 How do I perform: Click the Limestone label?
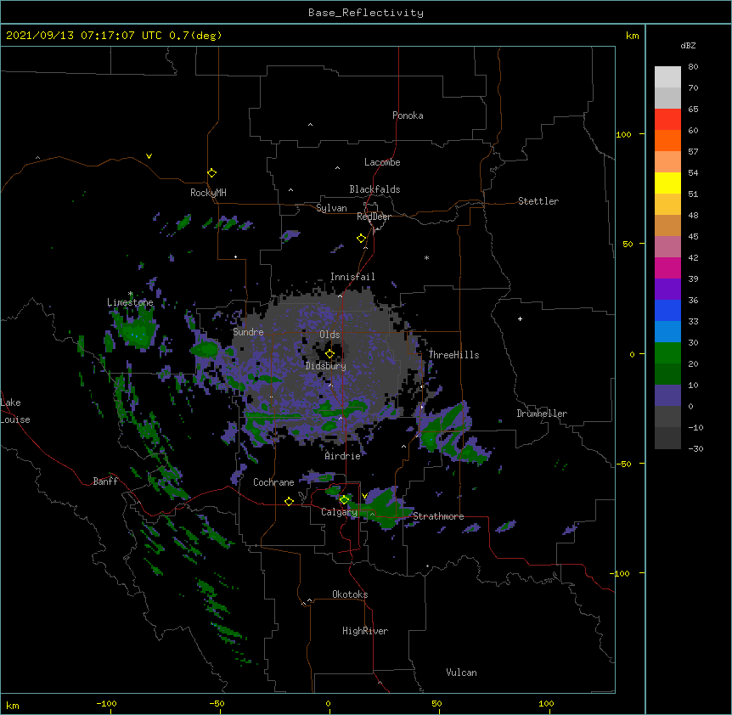pos(130,302)
